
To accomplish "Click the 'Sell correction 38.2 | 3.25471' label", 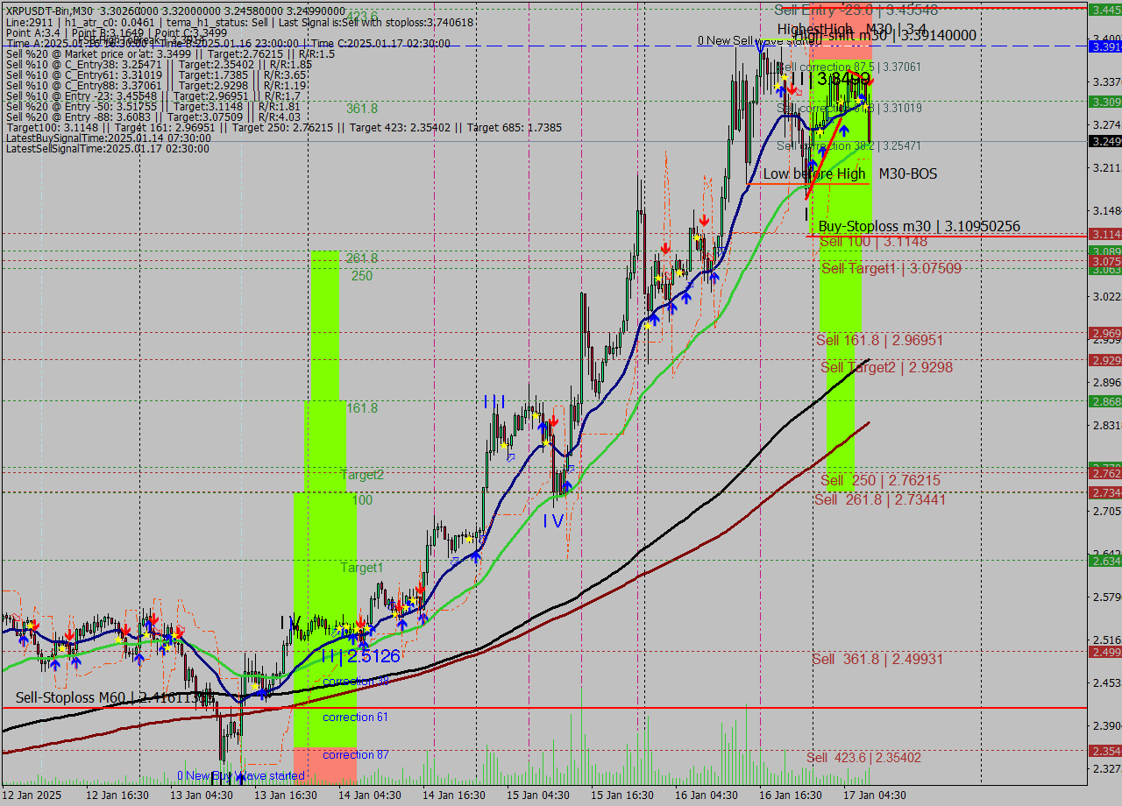I will click(849, 145).
